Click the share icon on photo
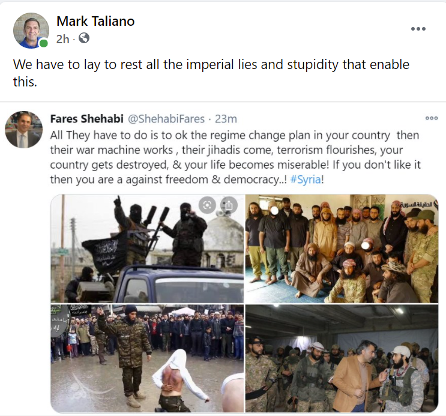This screenshot has width=446, height=416. (x=229, y=205)
